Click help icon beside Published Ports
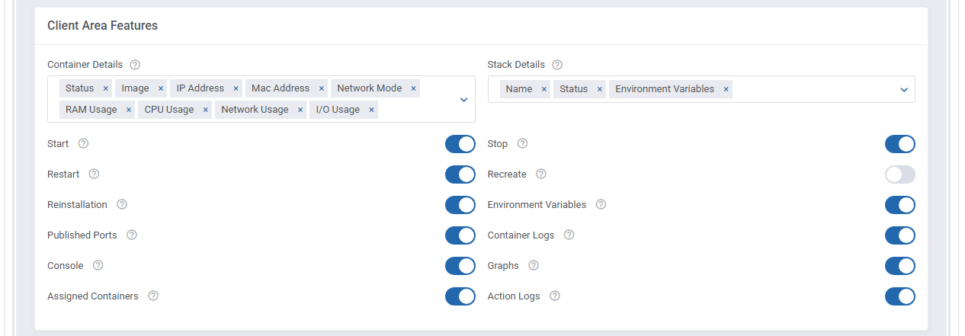 tap(132, 235)
